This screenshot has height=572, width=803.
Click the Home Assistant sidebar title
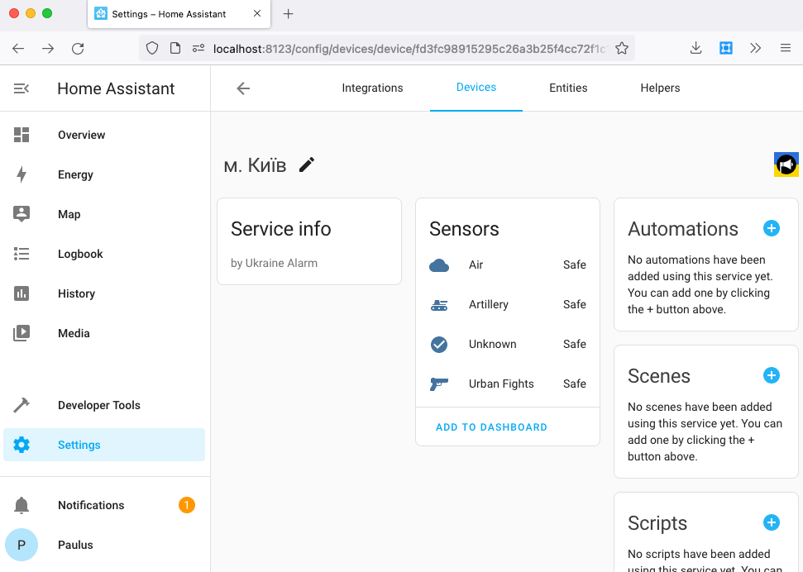click(x=116, y=88)
